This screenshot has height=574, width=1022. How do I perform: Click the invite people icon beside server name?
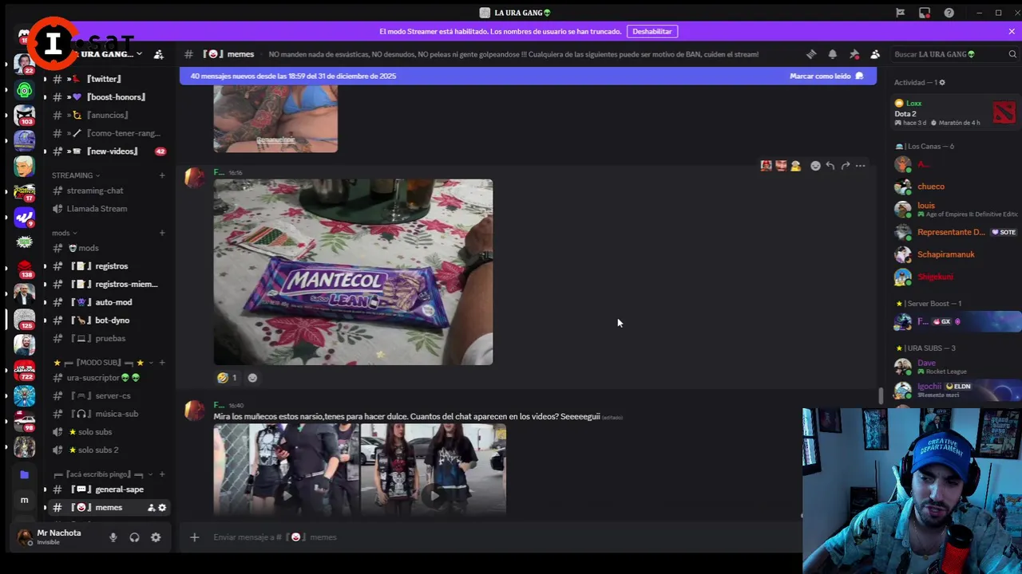pyautogui.click(x=159, y=54)
